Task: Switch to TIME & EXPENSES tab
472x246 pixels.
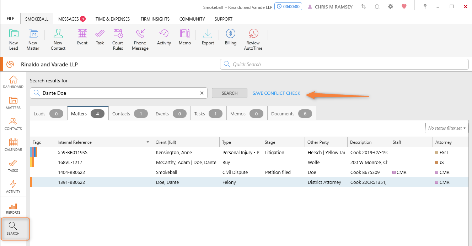Action: (x=113, y=19)
